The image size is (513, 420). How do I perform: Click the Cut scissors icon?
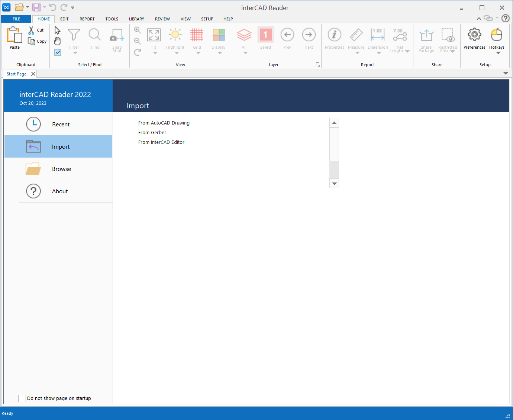pyautogui.click(x=32, y=30)
